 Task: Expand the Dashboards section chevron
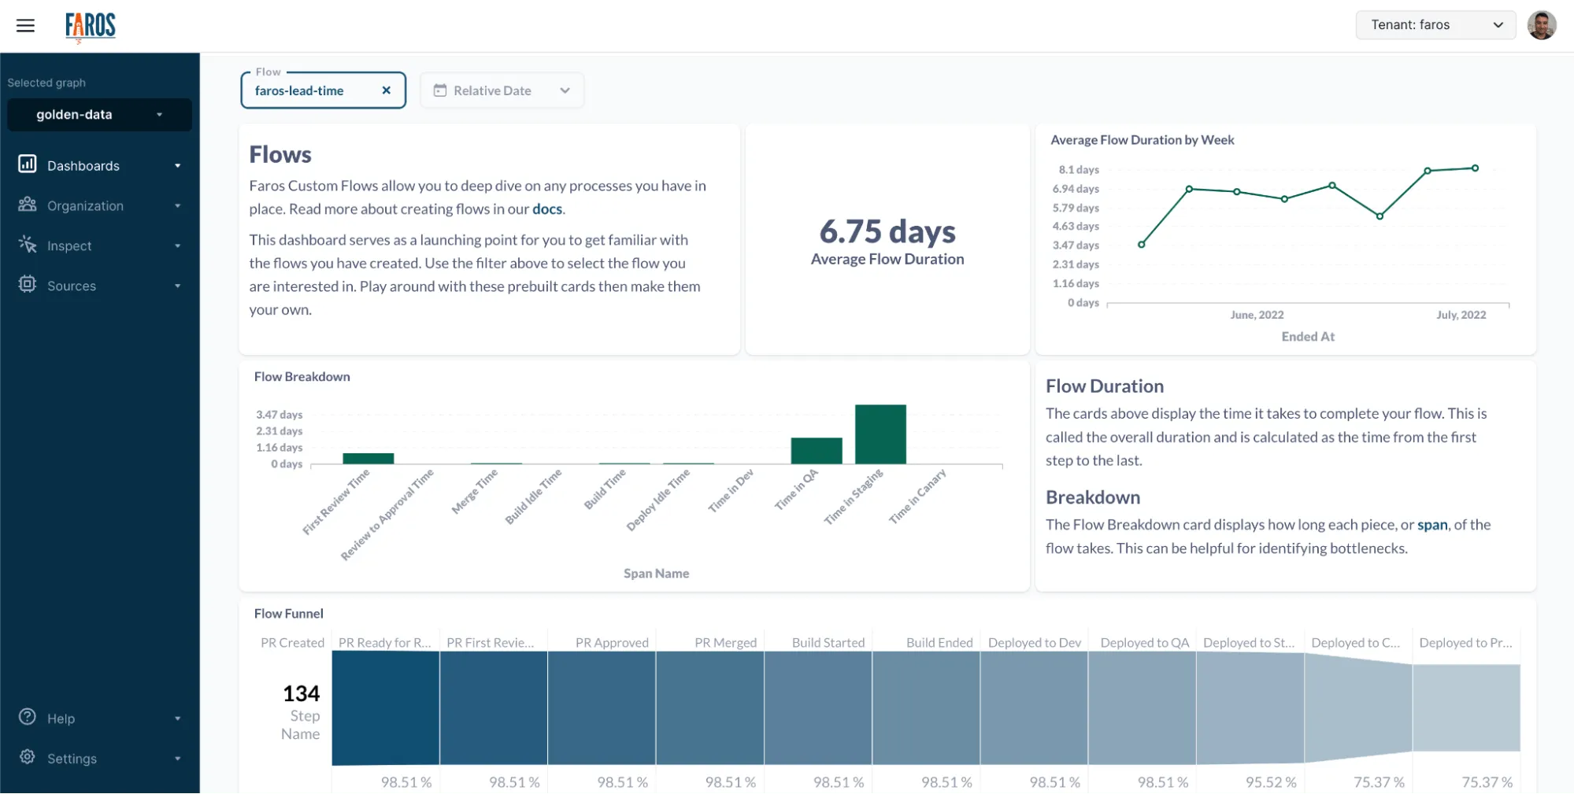click(x=178, y=164)
